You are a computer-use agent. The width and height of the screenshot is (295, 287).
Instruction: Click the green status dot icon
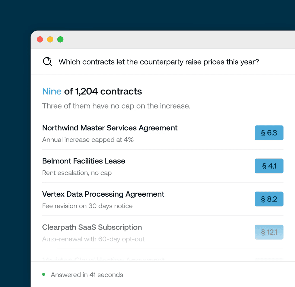click(44, 274)
